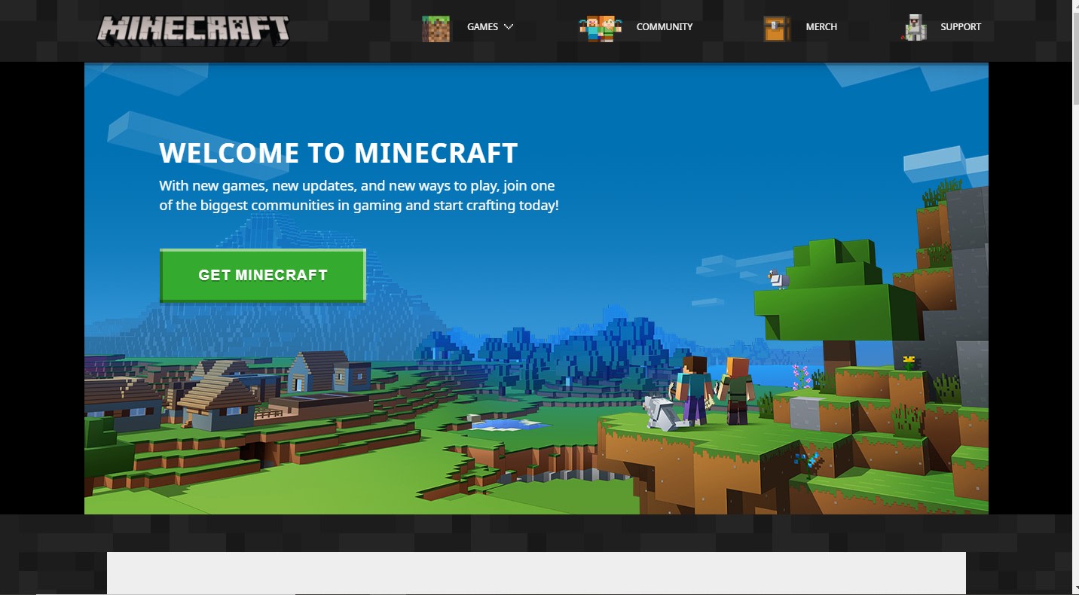
Task: Go to the Community page
Action: (x=664, y=26)
